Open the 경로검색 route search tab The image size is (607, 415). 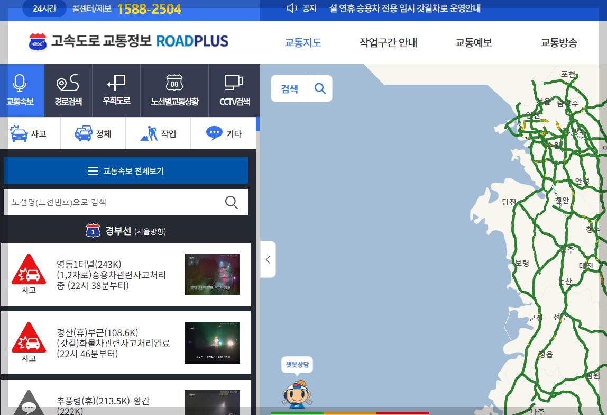(68, 91)
